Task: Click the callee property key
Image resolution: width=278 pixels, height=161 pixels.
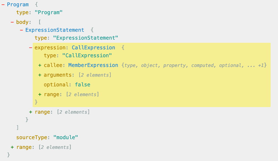Action: click(x=52, y=65)
